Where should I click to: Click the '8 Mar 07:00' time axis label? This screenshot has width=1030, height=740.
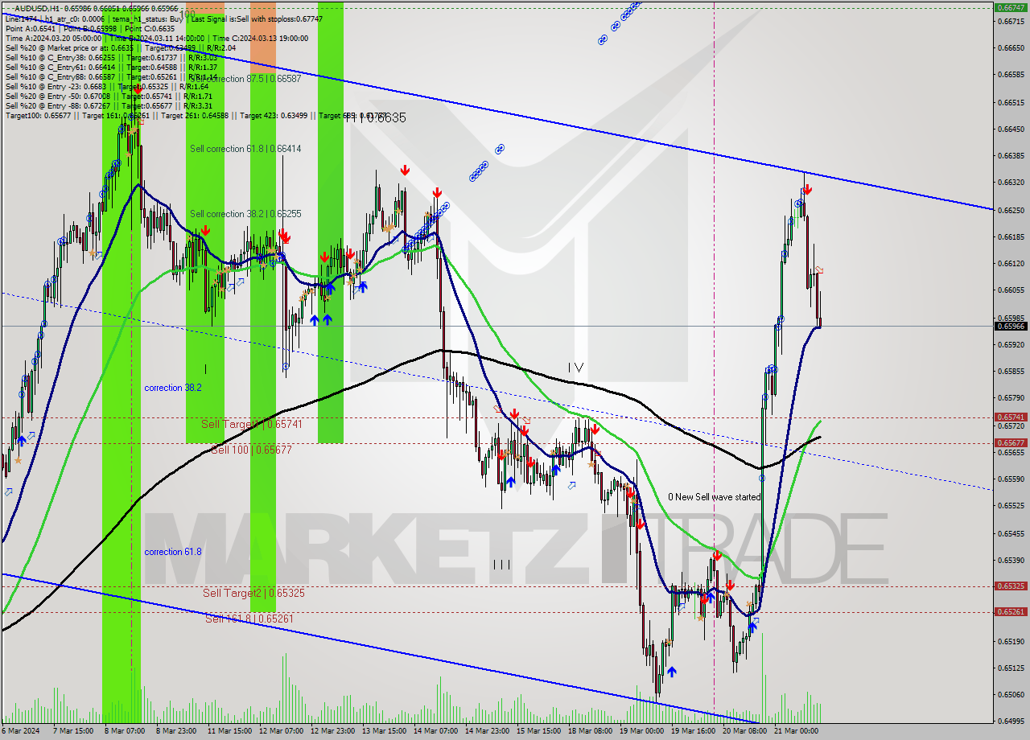click(124, 730)
